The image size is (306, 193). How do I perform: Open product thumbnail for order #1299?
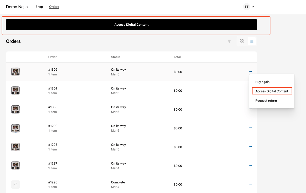(15, 128)
